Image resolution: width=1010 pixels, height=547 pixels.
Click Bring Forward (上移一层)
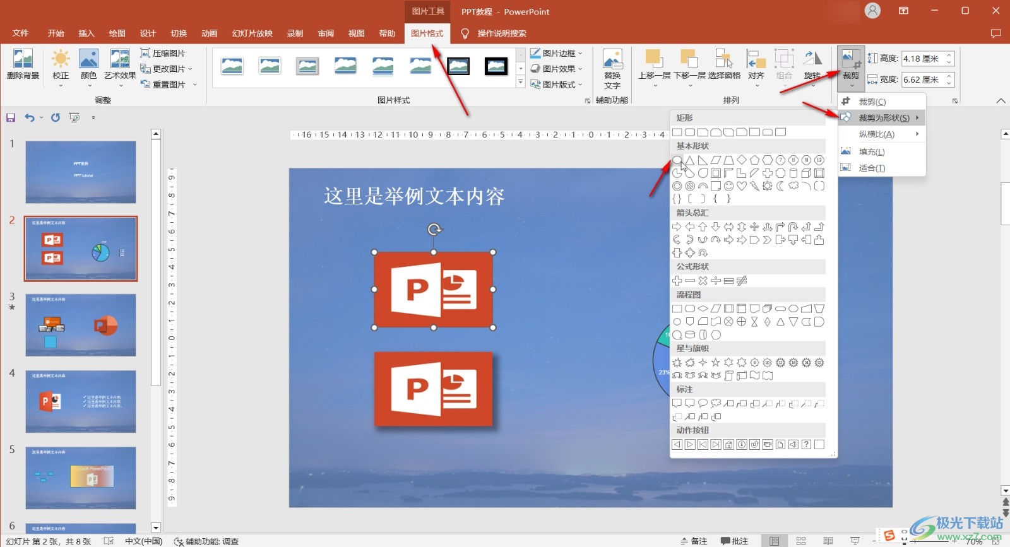(654, 68)
